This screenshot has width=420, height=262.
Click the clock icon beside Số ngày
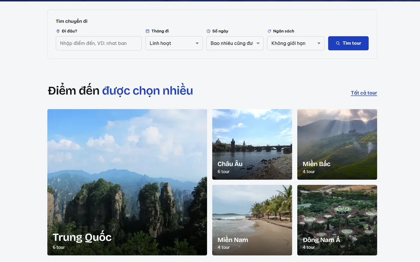[x=208, y=31]
